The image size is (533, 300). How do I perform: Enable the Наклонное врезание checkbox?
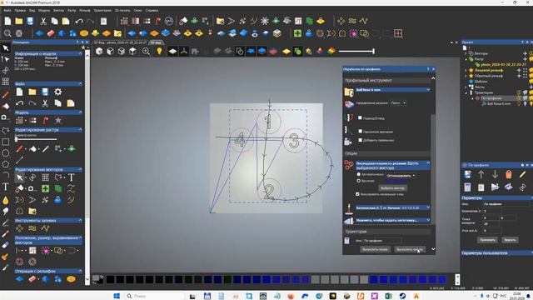(x=360, y=131)
